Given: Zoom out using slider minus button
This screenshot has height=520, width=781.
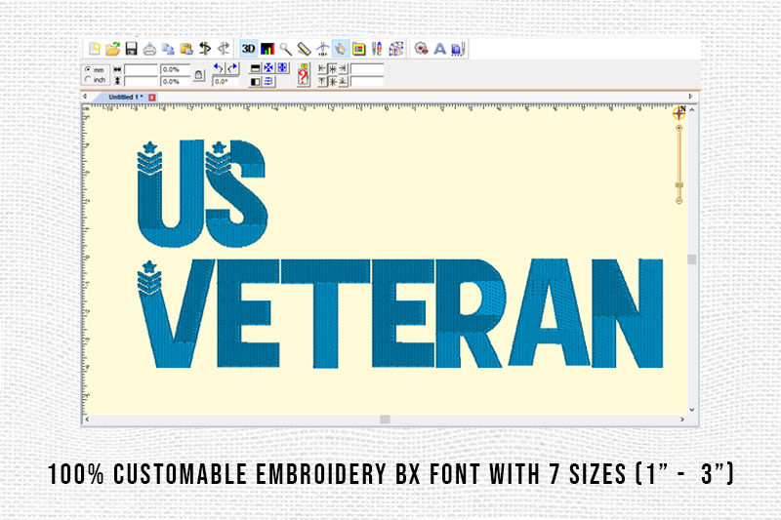Looking at the screenshot, I should click(x=678, y=201).
